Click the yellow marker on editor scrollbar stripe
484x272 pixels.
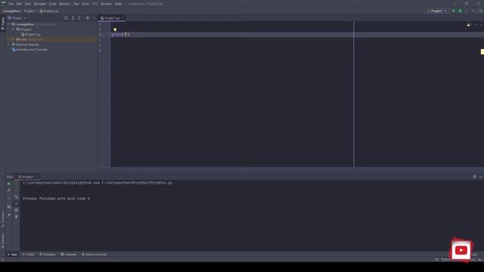(x=482, y=52)
